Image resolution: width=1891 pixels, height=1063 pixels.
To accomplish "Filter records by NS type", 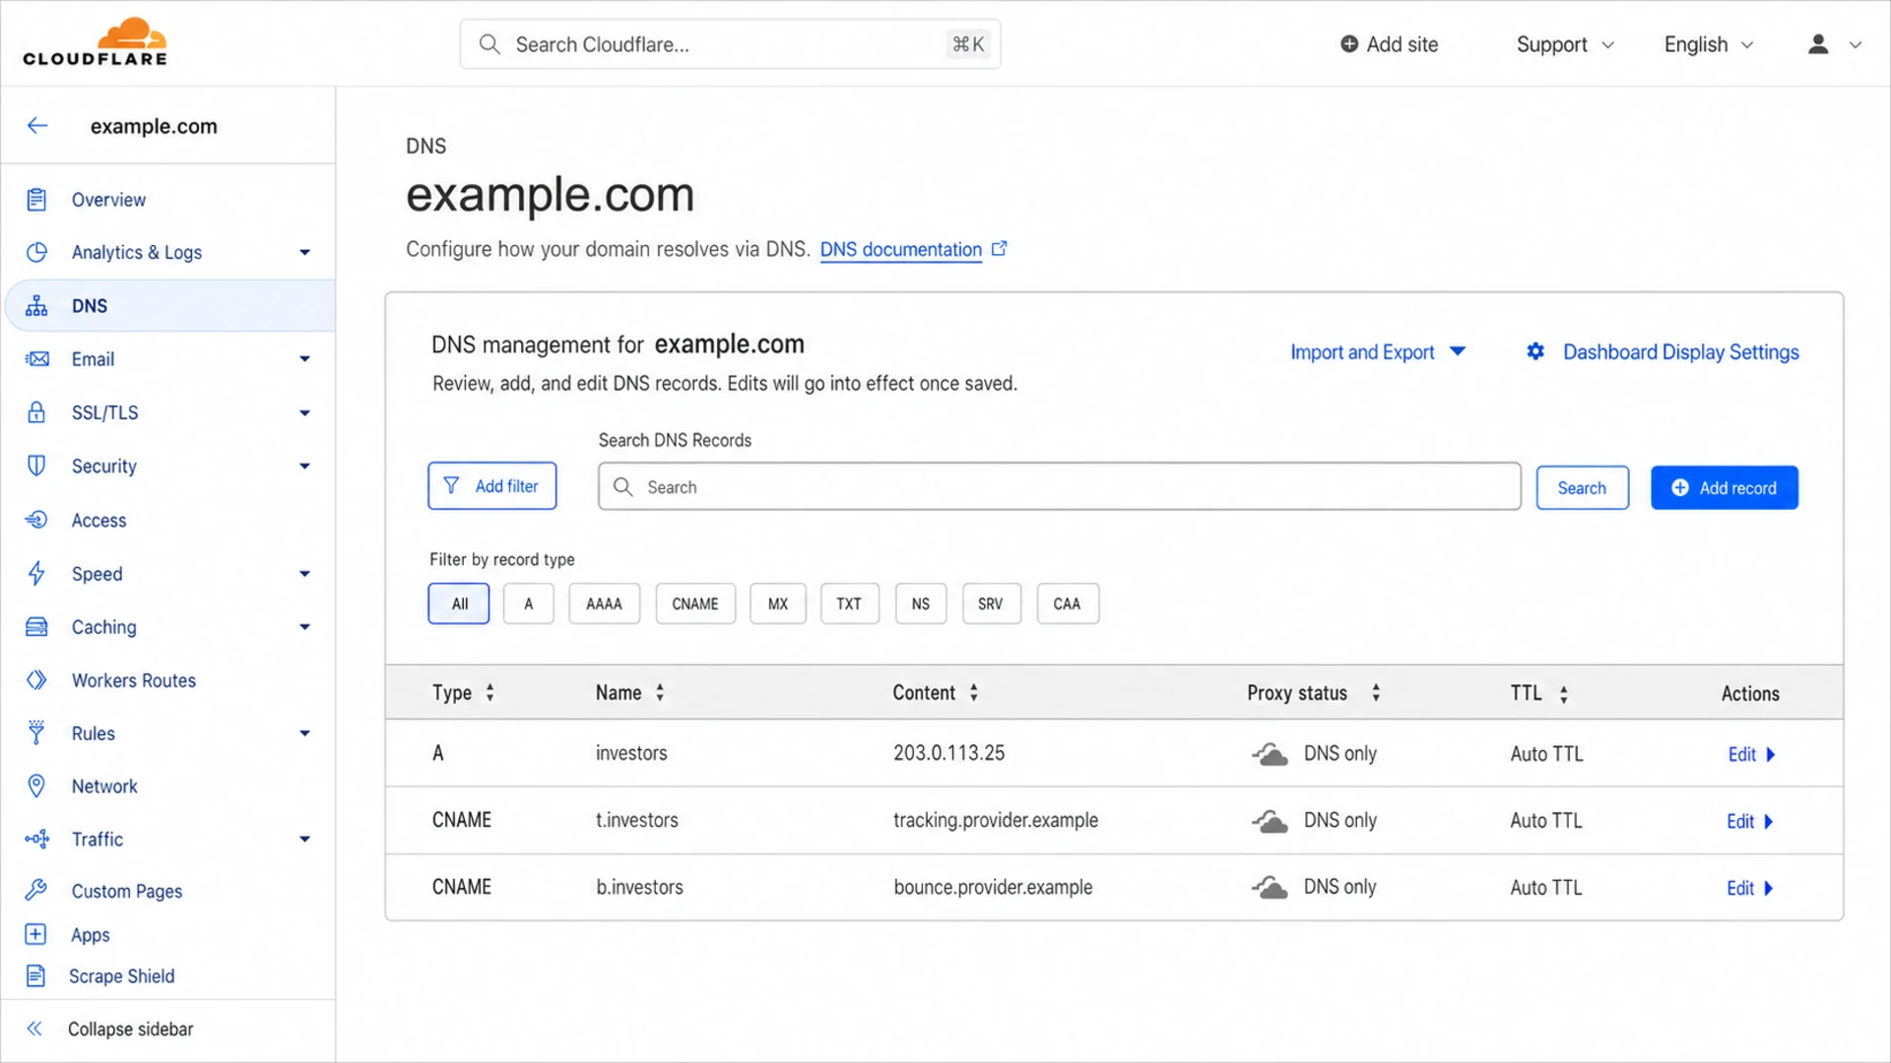I will tap(921, 603).
